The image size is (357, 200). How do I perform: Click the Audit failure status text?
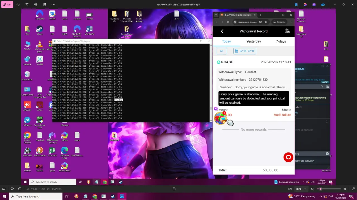(282, 115)
